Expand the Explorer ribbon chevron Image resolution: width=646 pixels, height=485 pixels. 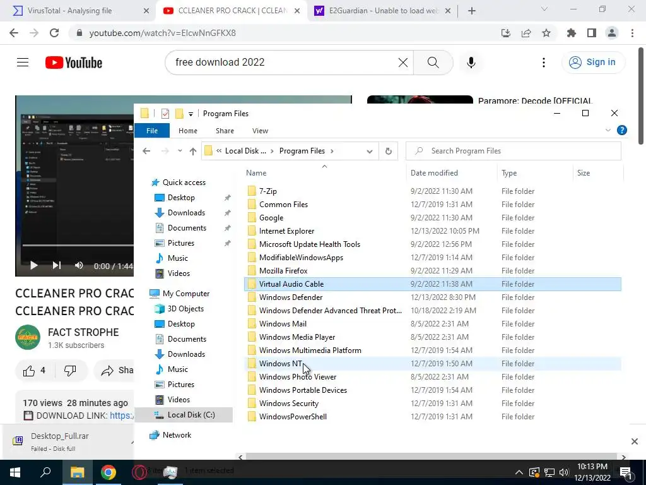coord(608,130)
